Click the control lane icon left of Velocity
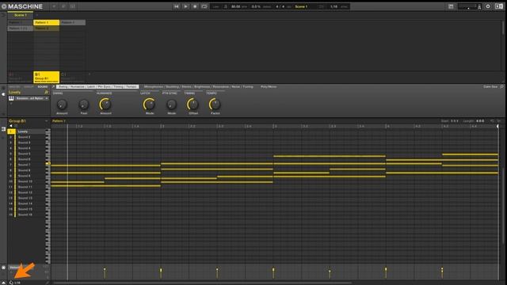Viewport: 507px width, 285px height. pyautogui.click(x=3, y=268)
